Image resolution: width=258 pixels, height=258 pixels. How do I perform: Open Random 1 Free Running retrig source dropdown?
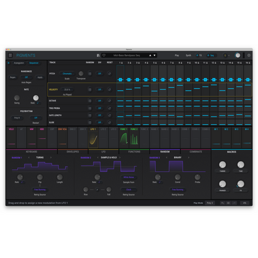point(40,190)
